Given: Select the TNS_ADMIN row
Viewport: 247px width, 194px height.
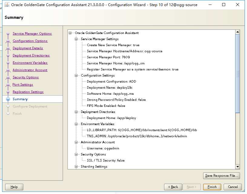Looking at the screenshot, I should [x=137, y=136].
